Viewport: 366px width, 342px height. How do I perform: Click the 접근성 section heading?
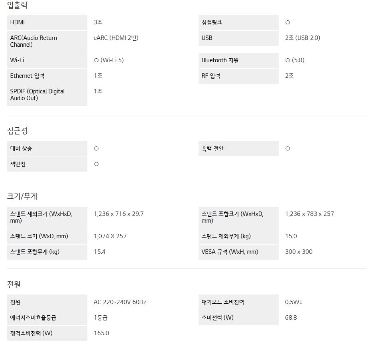(18, 131)
